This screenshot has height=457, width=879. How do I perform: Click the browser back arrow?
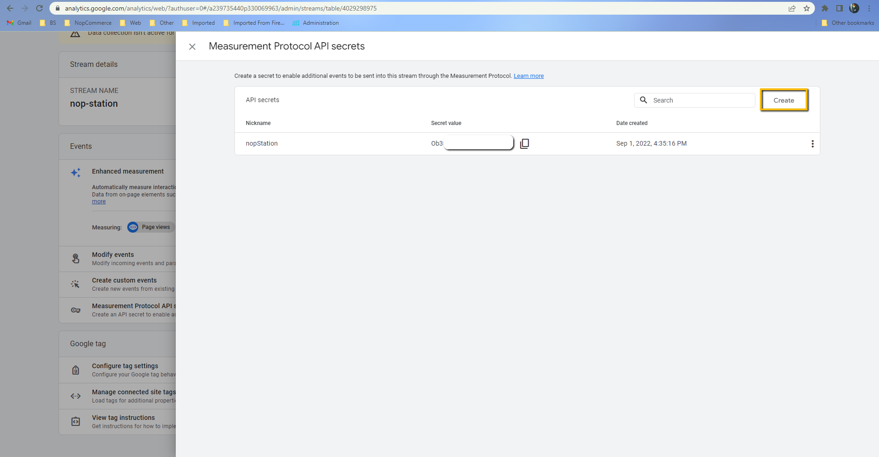tap(10, 8)
